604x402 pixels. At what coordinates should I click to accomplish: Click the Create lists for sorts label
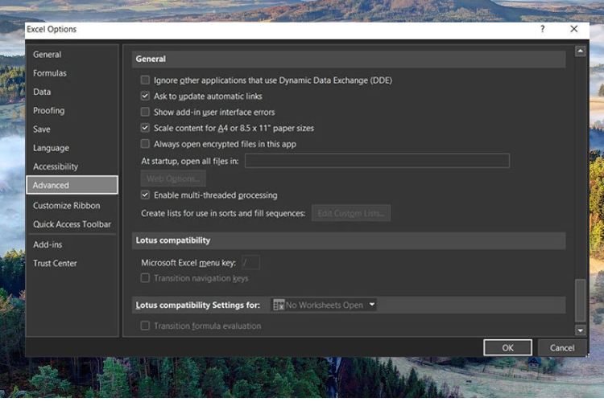click(x=223, y=214)
